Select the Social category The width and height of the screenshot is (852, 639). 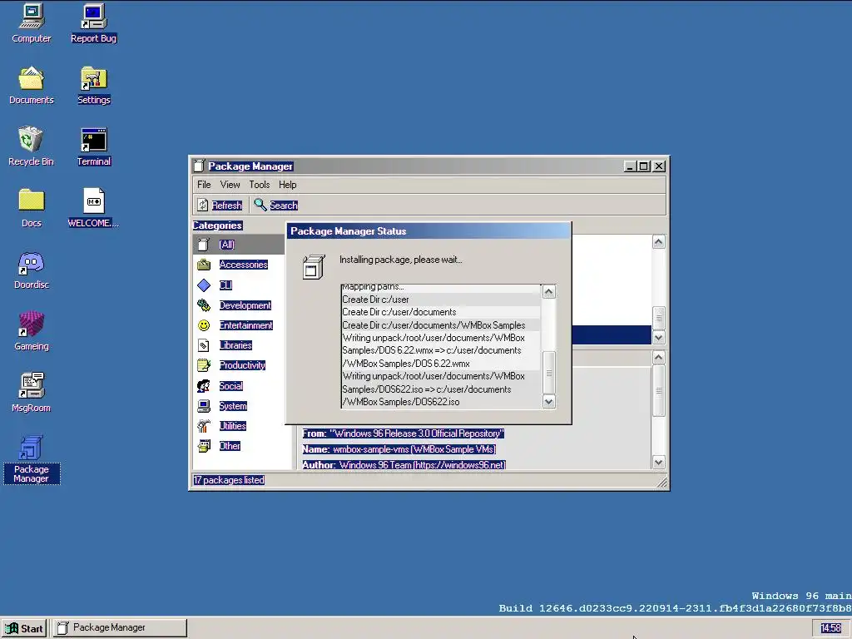[x=239, y=386]
